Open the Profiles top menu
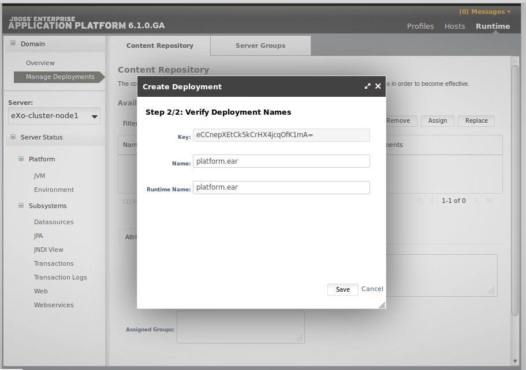This screenshot has width=526, height=370. 420,26
